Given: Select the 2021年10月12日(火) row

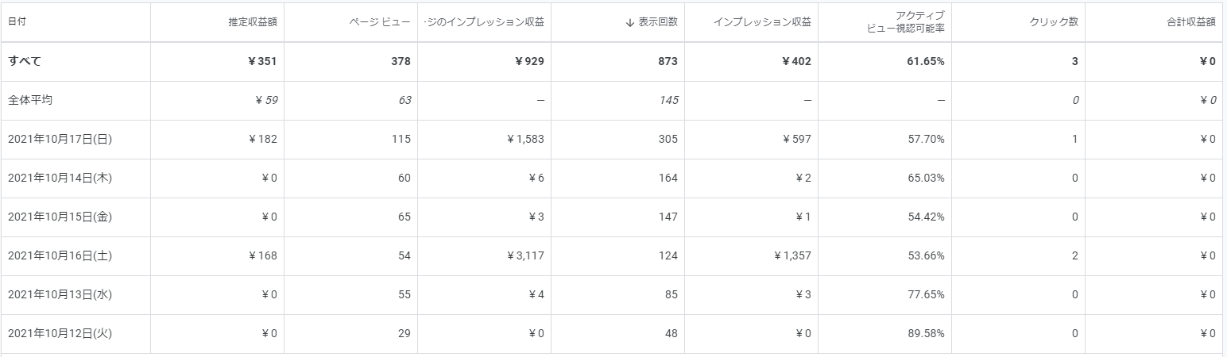Looking at the screenshot, I should pyautogui.click(x=612, y=333).
